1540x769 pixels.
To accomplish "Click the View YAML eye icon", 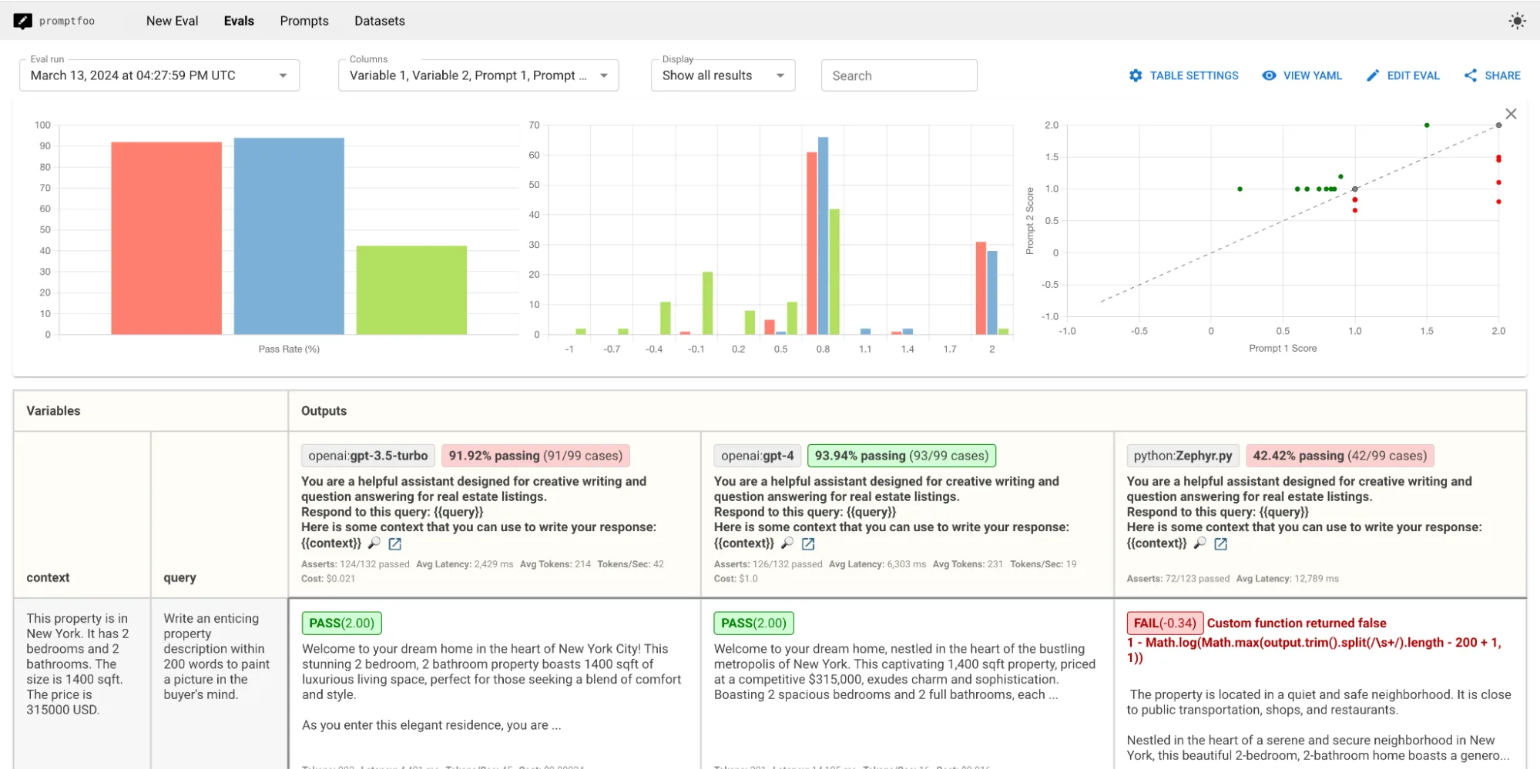I will (x=1269, y=75).
